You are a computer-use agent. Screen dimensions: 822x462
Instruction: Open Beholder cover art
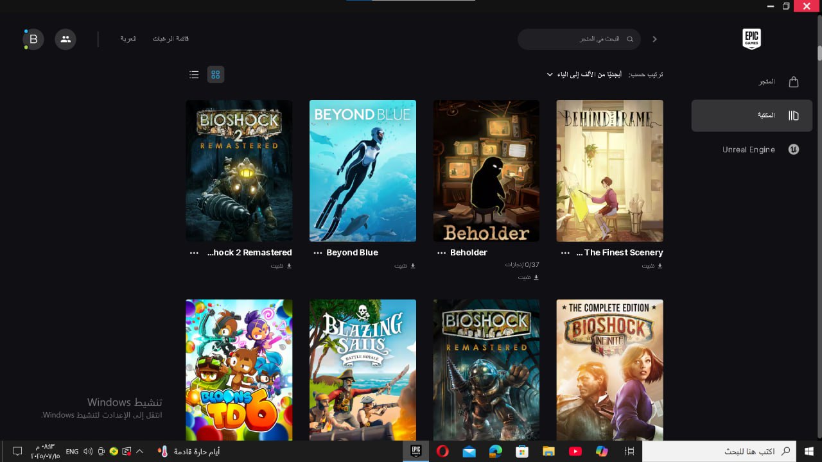(486, 171)
